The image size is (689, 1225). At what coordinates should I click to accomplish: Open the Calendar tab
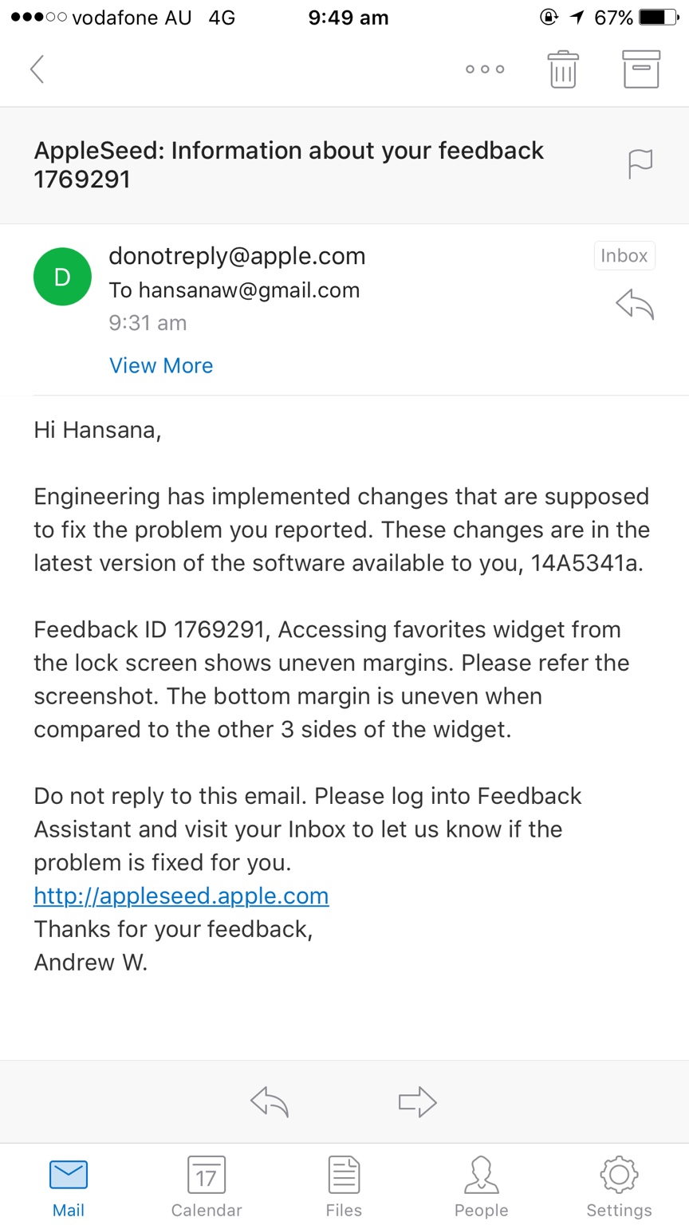207,1187
